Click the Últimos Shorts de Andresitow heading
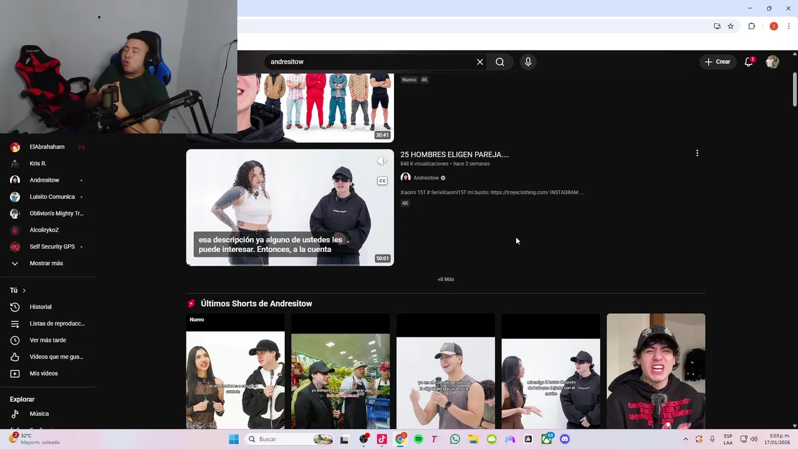 click(256, 304)
